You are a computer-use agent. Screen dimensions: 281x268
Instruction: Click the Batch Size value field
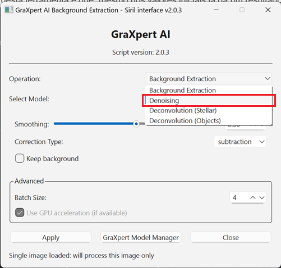click(x=239, y=198)
